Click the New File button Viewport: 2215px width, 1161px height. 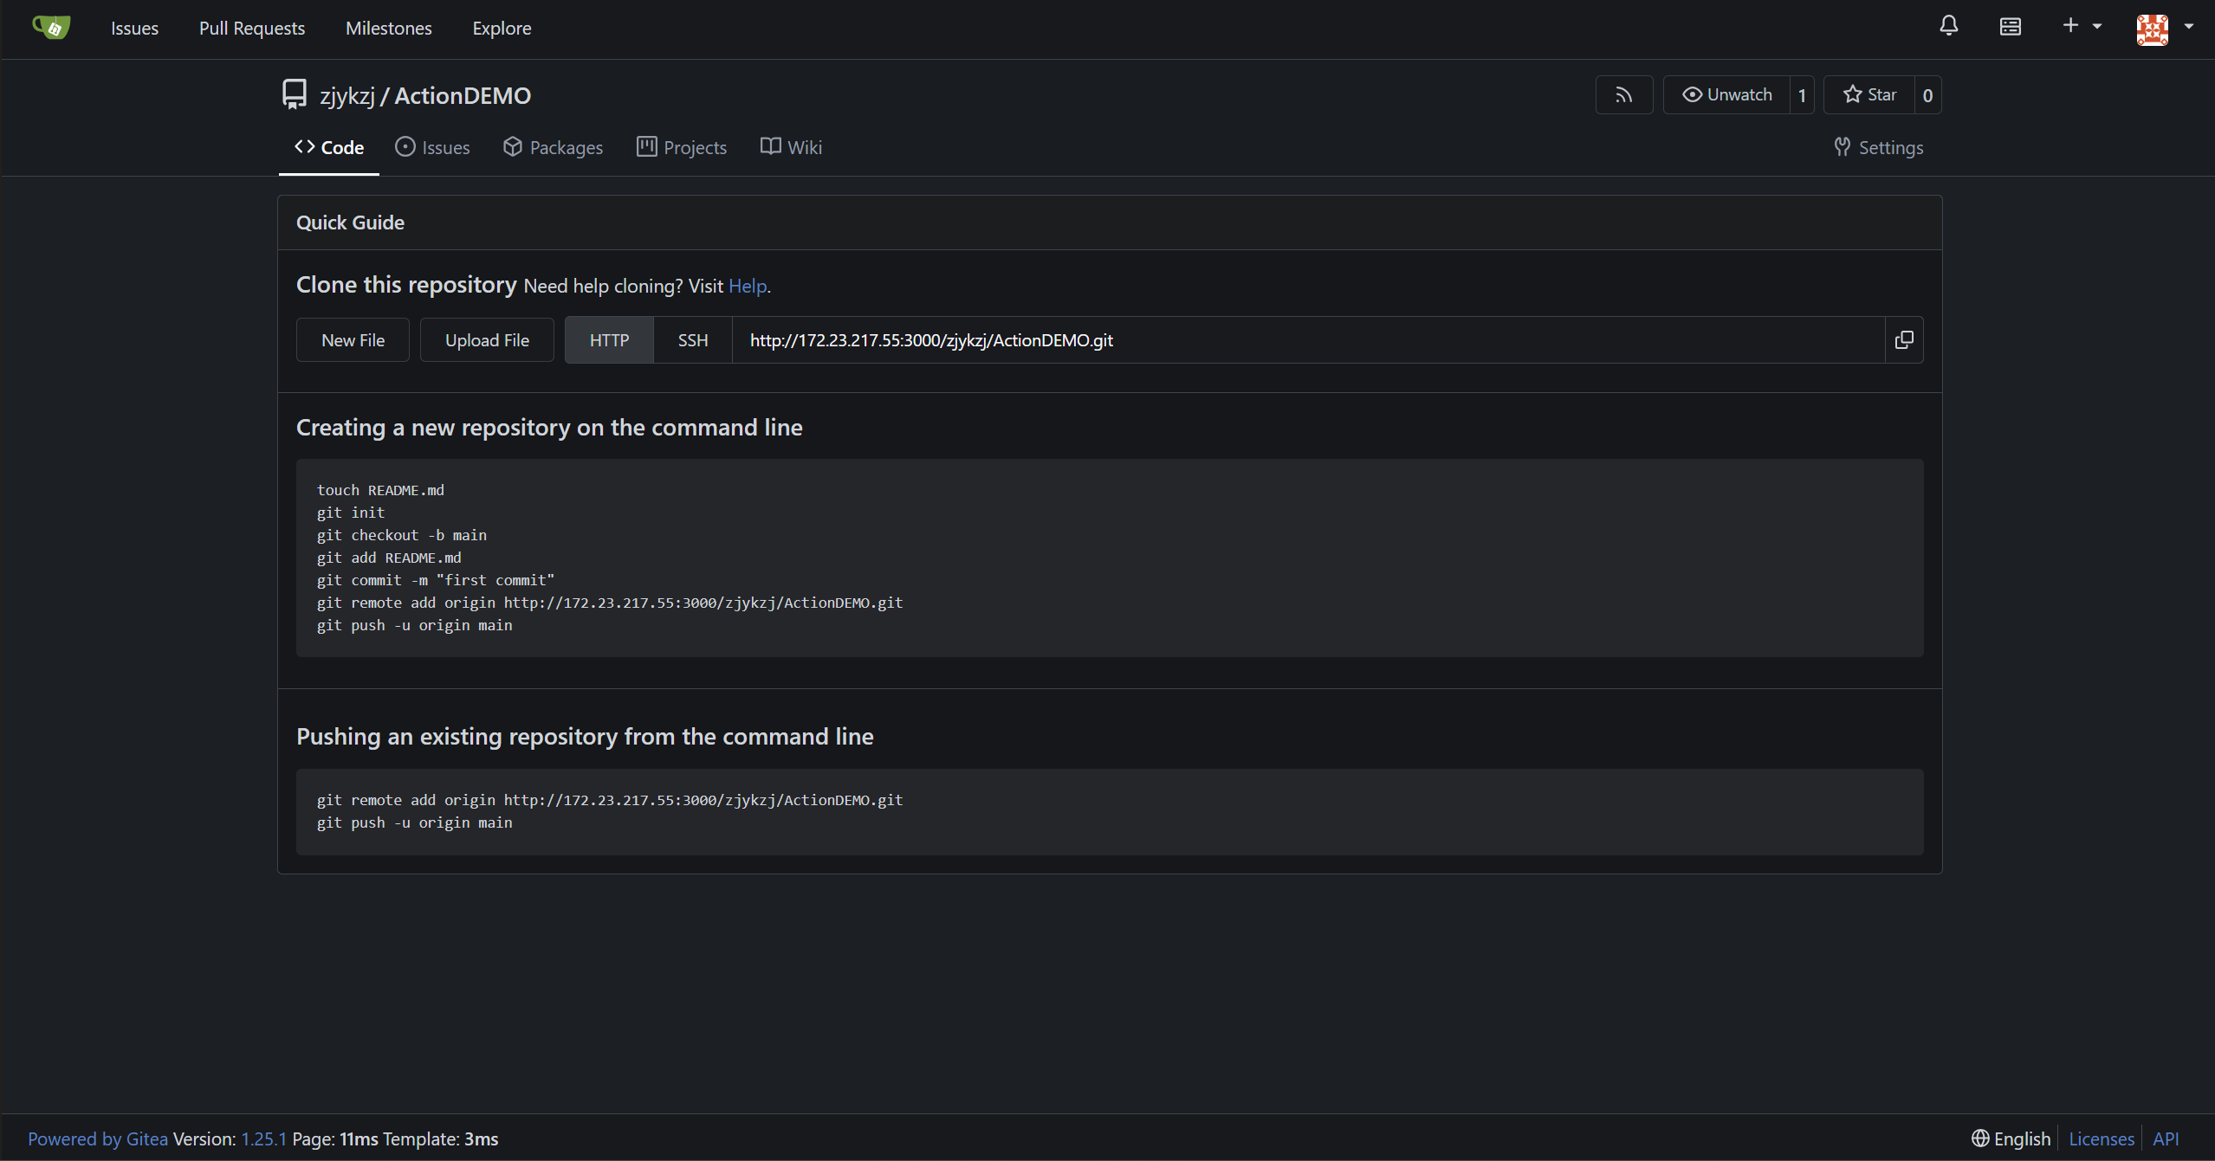click(x=353, y=340)
